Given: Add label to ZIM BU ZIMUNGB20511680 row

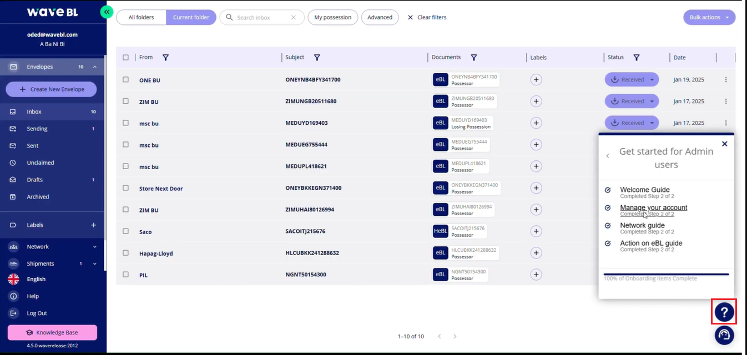Looking at the screenshot, I should click(x=536, y=102).
